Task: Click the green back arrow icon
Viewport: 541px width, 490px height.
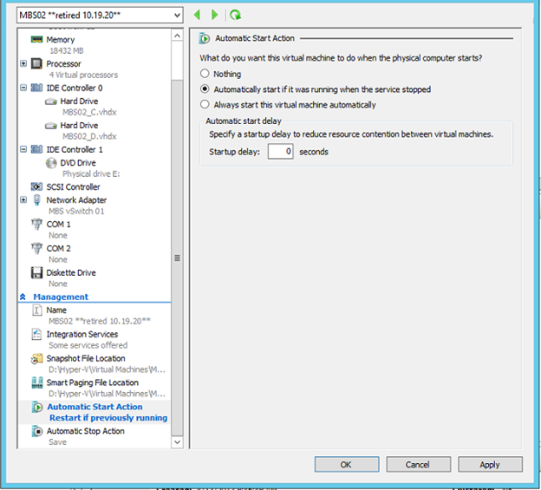Action: pos(198,15)
